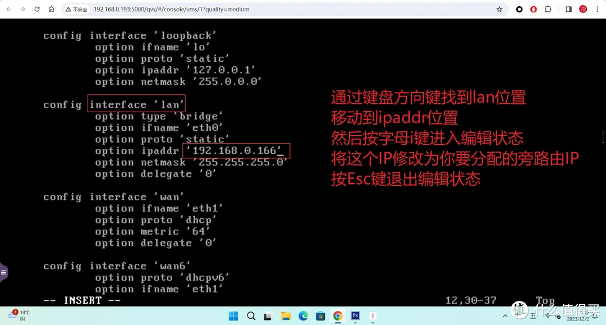
Task: Switch to Google Chrome on the taskbar
Action: click(338, 316)
